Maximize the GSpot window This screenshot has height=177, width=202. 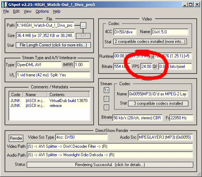(x=191, y=5)
